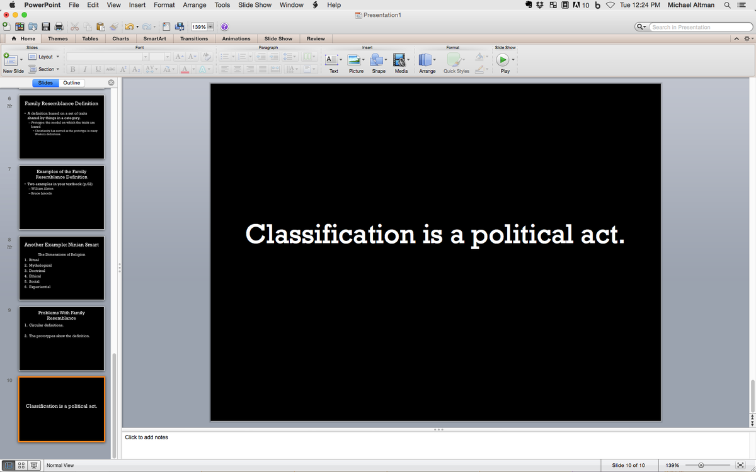The image size is (756, 472).
Task: Select the Examples of the Family Resemblance slide thumbnail
Action: [x=62, y=198]
